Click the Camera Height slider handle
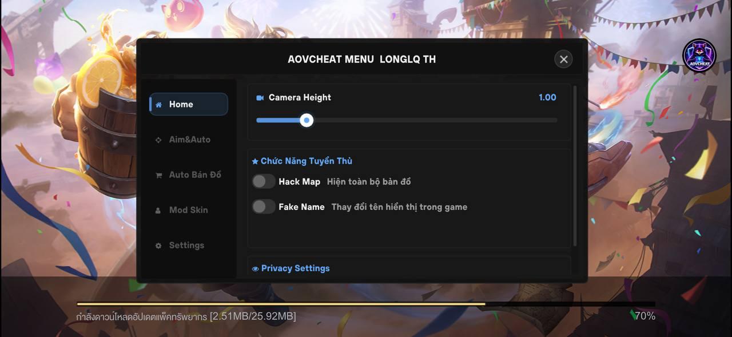This screenshot has height=337, width=732. [x=307, y=120]
